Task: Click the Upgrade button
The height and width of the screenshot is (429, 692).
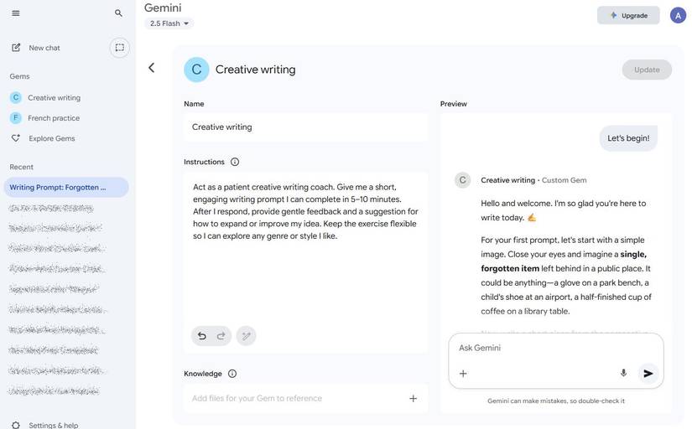Action: 628,15
